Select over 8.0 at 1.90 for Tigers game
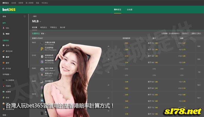Viewport: 204px width, 117px height. pos(153,56)
